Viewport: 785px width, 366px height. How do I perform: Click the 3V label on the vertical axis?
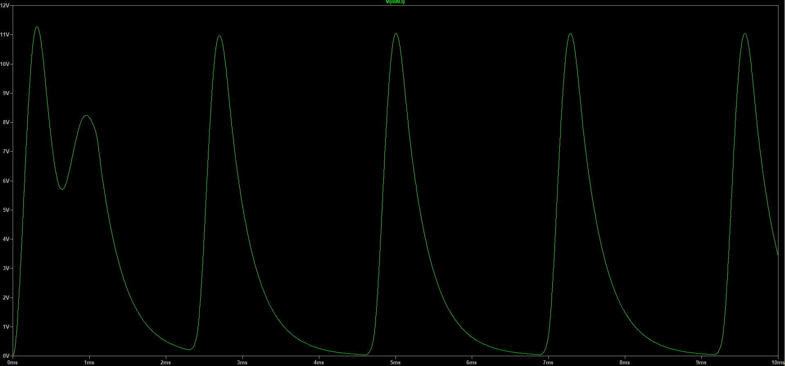pyautogui.click(x=6, y=268)
